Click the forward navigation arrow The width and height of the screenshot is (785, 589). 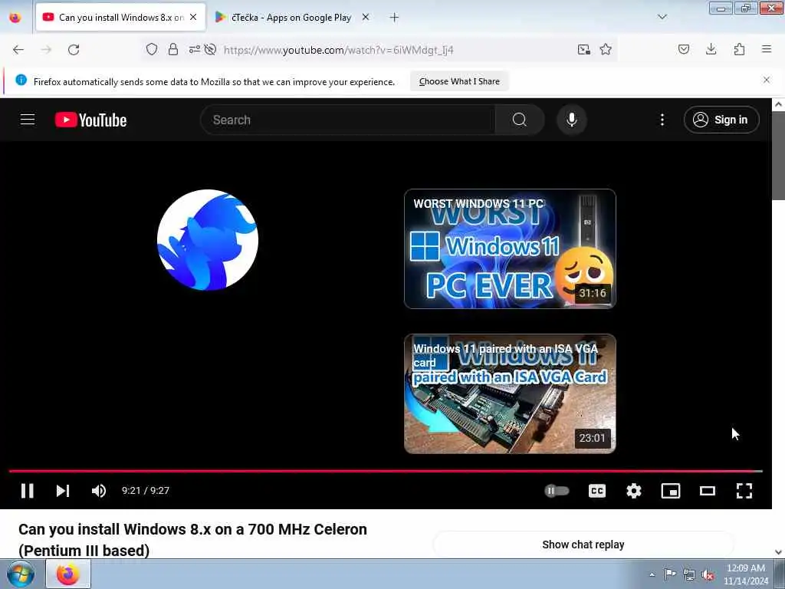coord(46,50)
